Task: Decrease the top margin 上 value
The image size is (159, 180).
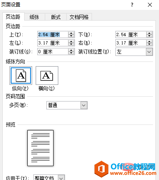Action: [x=71, y=36]
